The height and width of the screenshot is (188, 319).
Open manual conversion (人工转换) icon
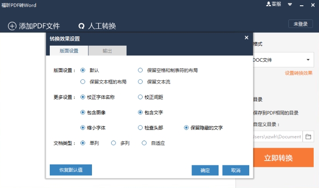point(81,26)
